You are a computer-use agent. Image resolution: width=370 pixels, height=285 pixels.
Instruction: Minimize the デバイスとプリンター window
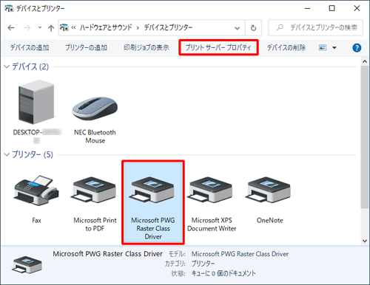[x=307, y=8]
